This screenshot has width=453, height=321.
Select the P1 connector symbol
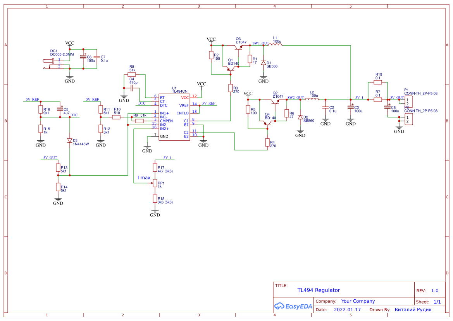(x=408, y=102)
